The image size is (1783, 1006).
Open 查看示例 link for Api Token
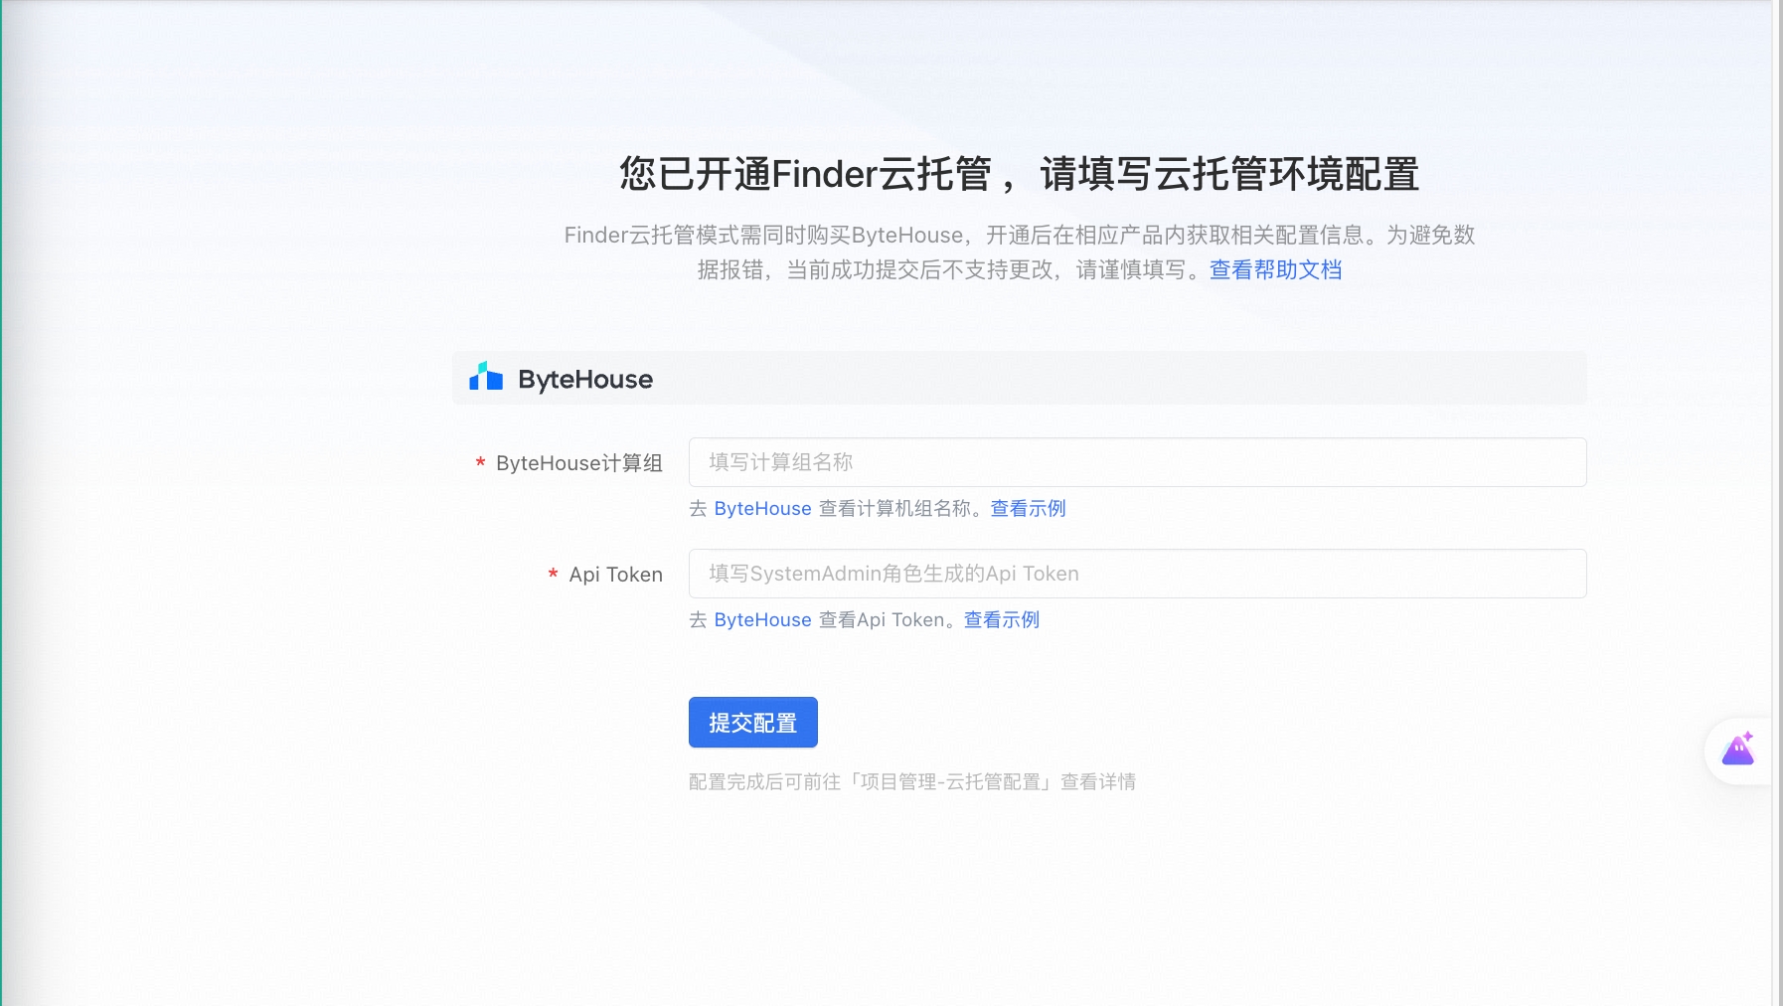1002,620
